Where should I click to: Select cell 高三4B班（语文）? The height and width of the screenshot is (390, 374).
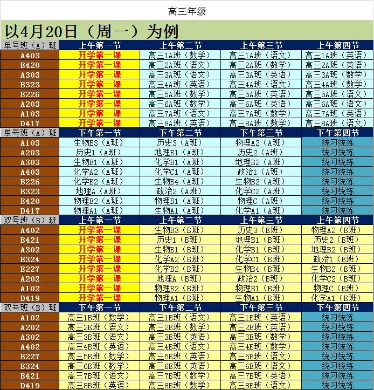click(181, 346)
